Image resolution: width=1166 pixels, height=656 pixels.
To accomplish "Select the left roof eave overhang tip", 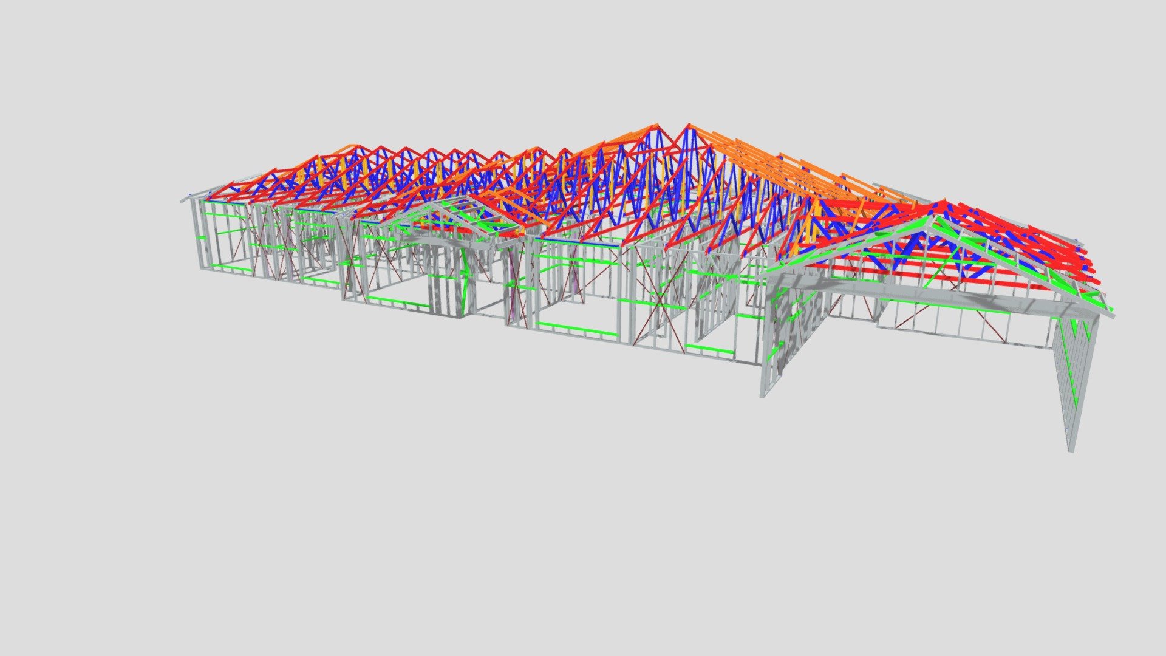I will tap(185, 199).
